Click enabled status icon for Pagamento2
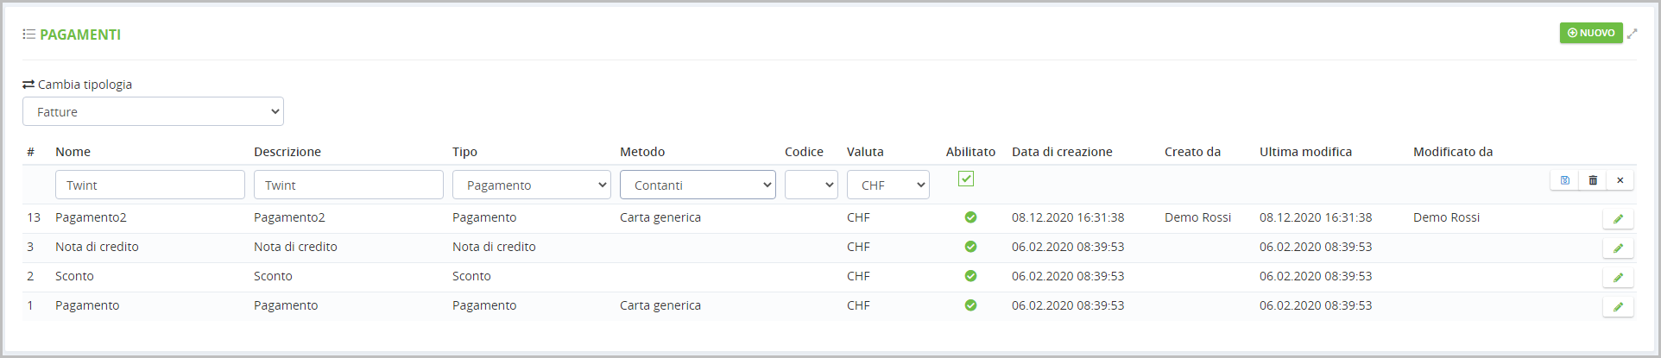The width and height of the screenshot is (1661, 358). 970,217
